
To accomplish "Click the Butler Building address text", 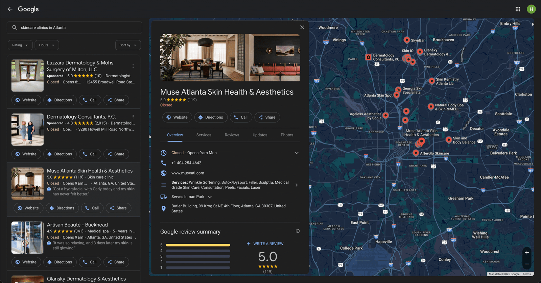I will (229, 209).
